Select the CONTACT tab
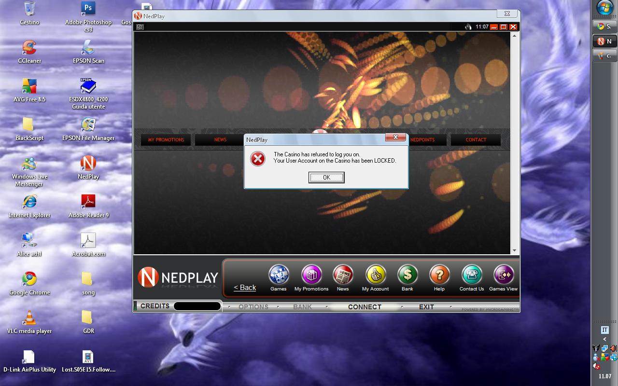The height and width of the screenshot is (386, 618). point(476,140)
